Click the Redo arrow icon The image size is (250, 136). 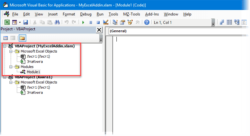point(74,22)
